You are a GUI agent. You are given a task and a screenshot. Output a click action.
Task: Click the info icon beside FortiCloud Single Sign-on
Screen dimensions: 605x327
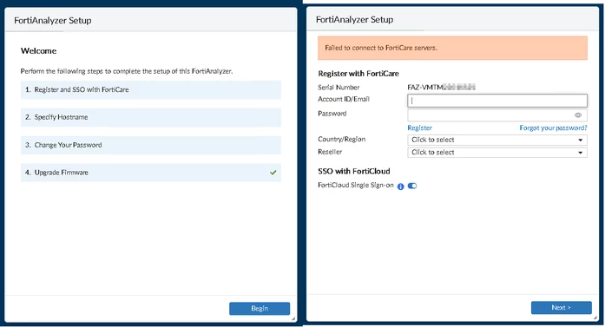tap(400, 186)
